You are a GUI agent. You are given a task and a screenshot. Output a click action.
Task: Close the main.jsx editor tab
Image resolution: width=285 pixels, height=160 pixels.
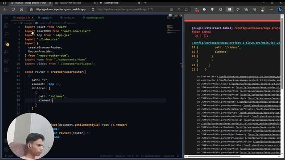33,18
